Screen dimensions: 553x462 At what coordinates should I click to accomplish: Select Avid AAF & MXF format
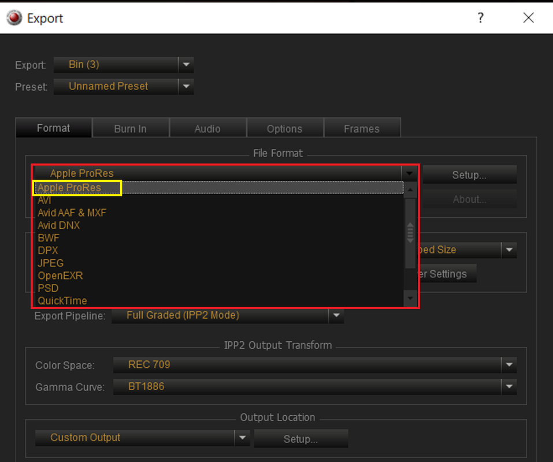(218, 213)
